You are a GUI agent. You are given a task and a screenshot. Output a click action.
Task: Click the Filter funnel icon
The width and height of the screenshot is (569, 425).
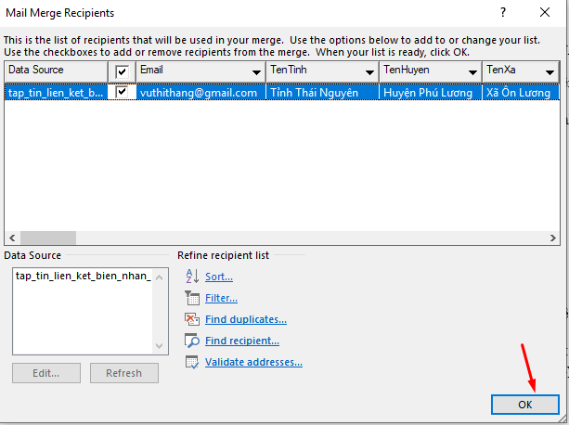[192, 298]
